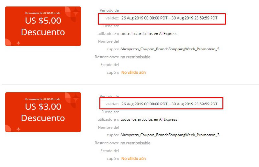Click the small sparkle on the $3.00 coupon
Screen dimensions: 259x167
[x=18, y=129]
